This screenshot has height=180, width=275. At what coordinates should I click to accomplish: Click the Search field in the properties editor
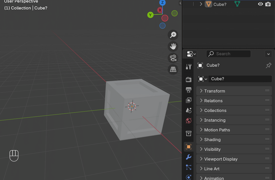pyautogui.click(x=228, y=54)
